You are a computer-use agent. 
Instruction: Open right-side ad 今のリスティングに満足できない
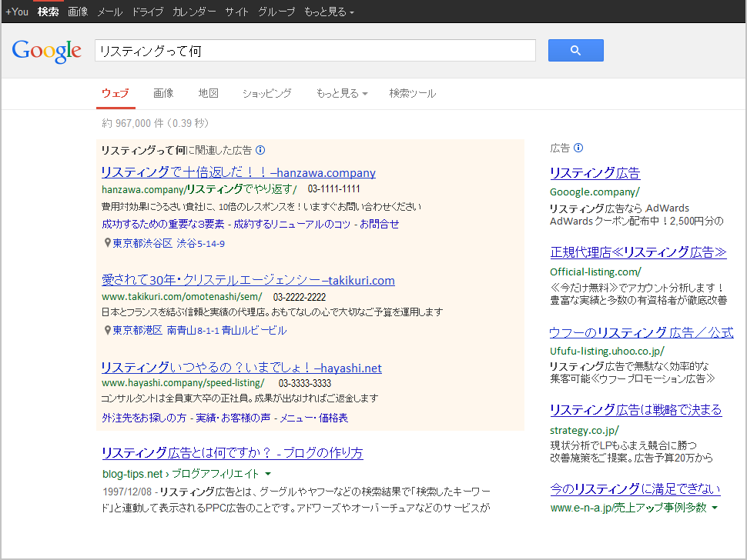[x=635, y=488]
